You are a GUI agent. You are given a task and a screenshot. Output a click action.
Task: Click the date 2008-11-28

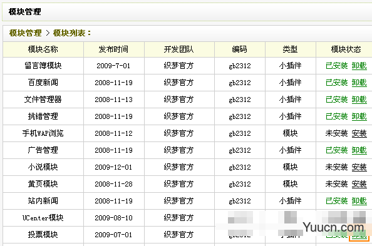[113, 184]
